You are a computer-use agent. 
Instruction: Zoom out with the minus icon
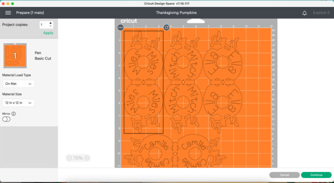point(69,158)
